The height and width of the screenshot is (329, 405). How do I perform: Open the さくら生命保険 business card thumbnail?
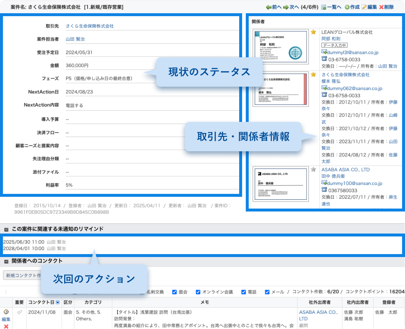click(x=281, y=89)
